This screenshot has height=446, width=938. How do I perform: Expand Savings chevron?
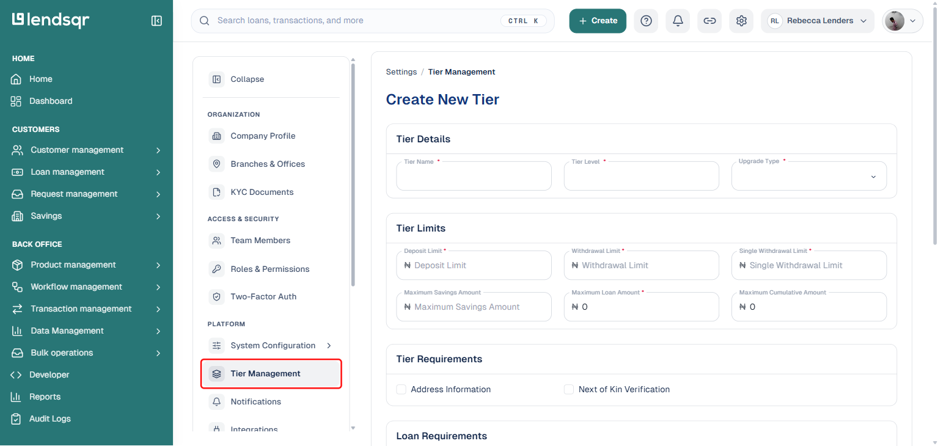[158, 216]
